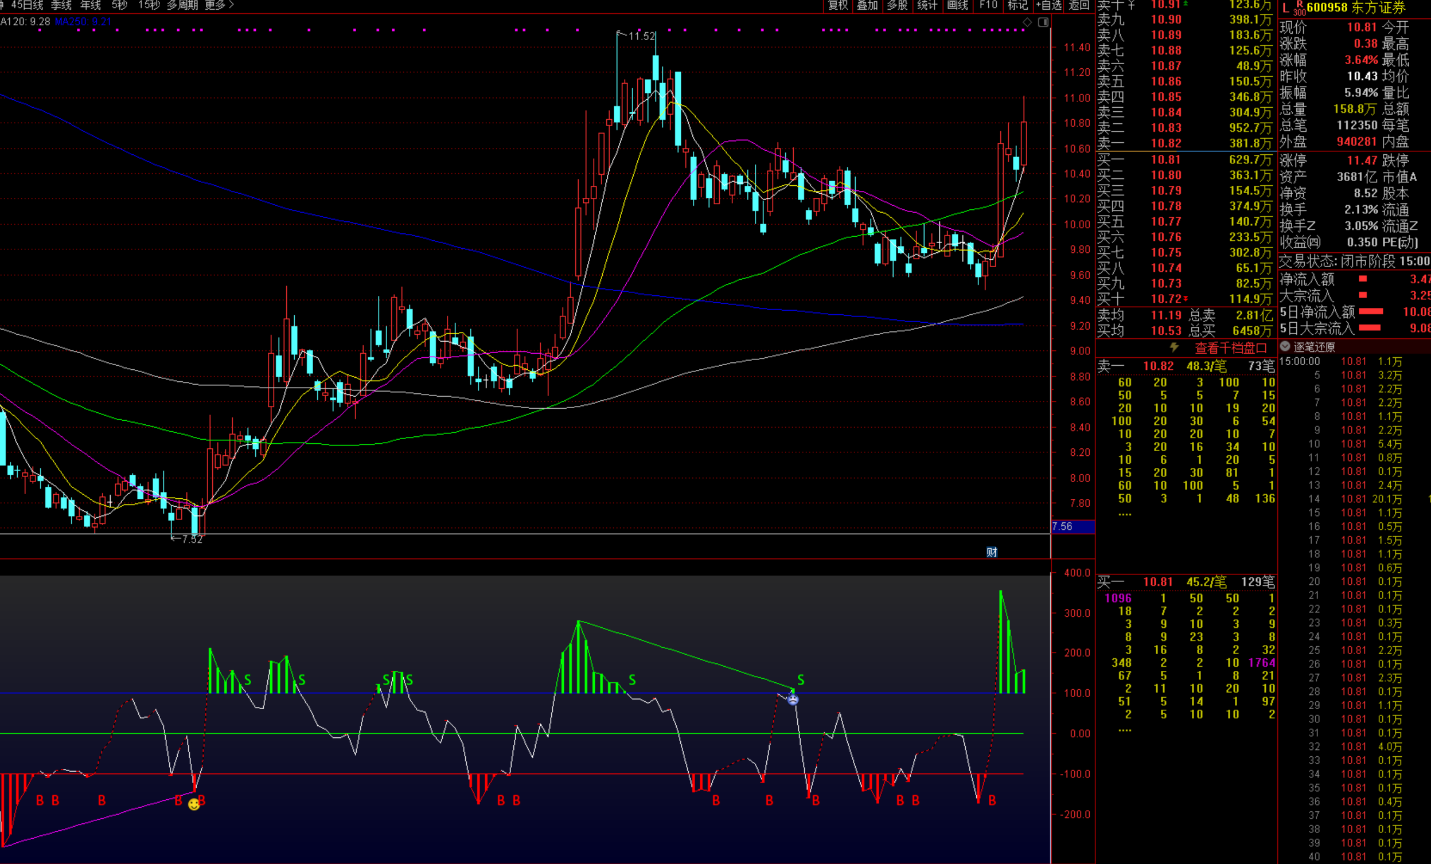Open the 统计 statistics tool
Image resolution: width=1431 pixels, height=864 pixels.
click(927, 5)
